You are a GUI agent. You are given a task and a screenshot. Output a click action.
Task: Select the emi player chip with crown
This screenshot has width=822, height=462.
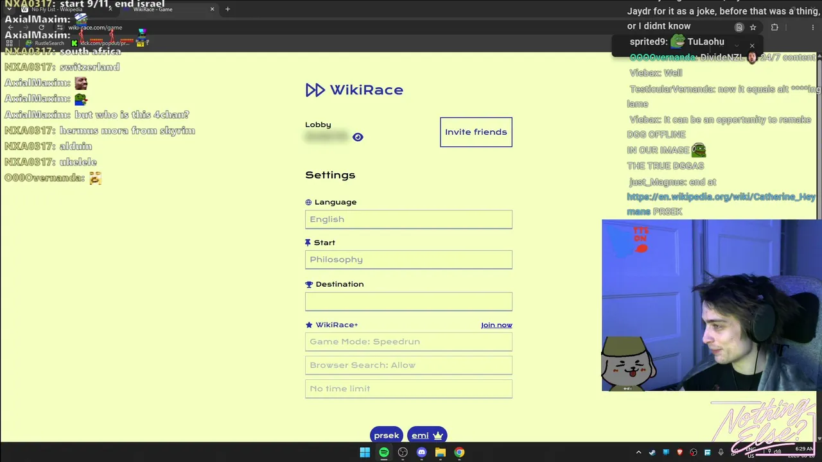click(427, 436)
